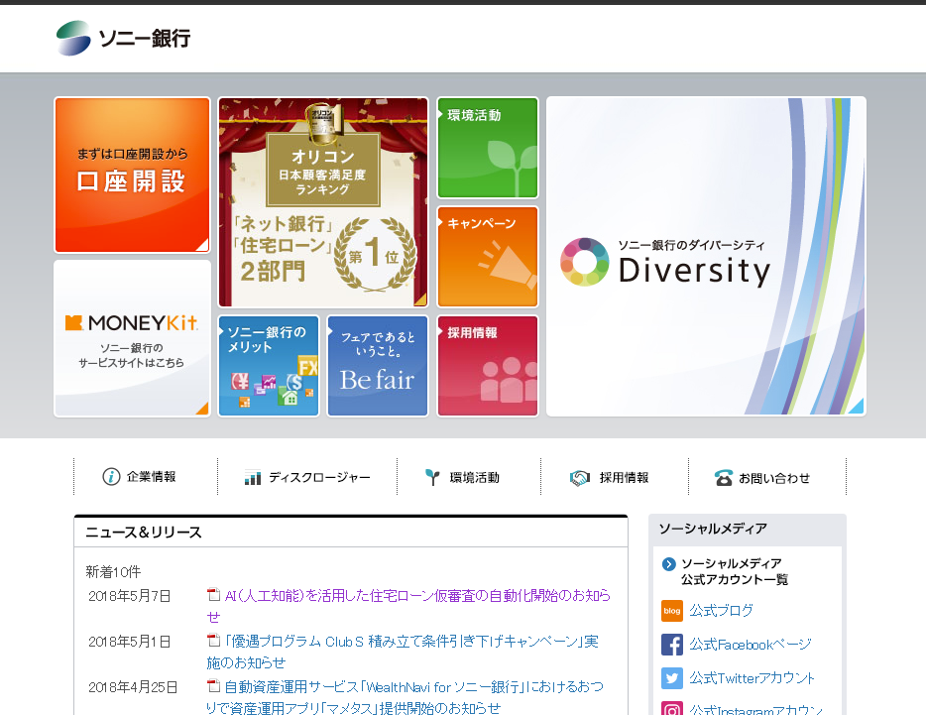Click PDF icon for April 25 news
Viewport: 926px width, 715px height.
(x=214, y=685)
